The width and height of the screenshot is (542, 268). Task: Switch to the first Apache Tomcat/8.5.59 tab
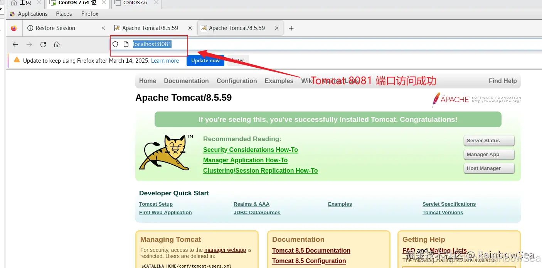[153, 28]
